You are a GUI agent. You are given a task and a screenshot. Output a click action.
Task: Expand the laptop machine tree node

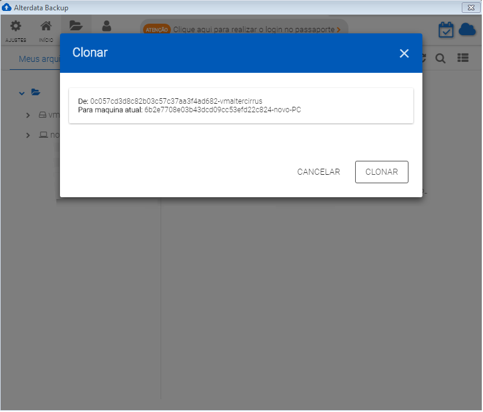(28, 135)
